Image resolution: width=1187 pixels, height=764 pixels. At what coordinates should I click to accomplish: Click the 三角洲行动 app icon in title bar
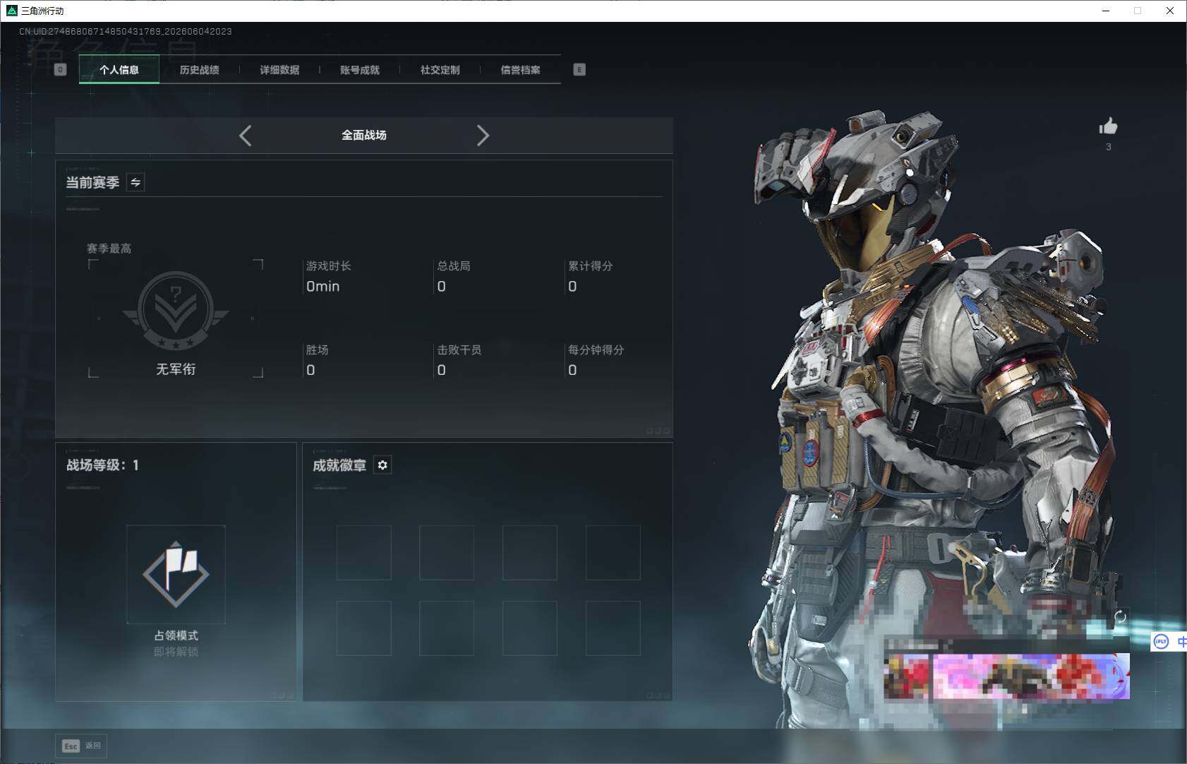click(x=11, y=11)
